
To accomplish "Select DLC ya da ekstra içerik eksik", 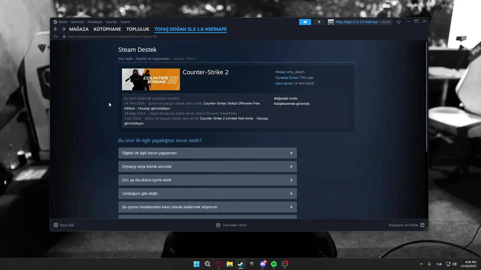I will (207, 180).
